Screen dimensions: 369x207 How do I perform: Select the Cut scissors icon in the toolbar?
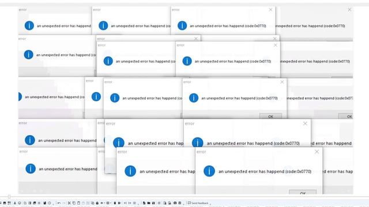[x=69, y=203]
